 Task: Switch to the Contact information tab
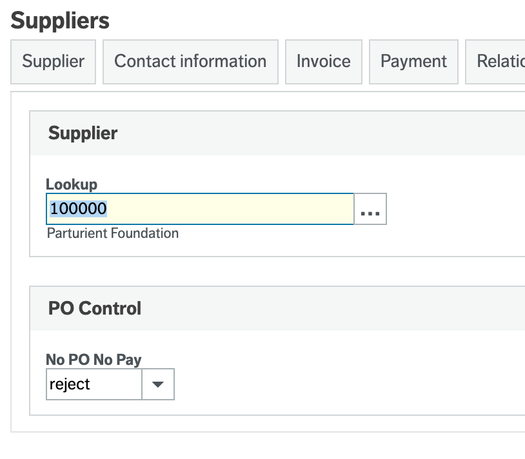(190, 62)
